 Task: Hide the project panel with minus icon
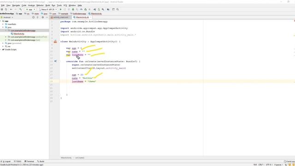[47, 17]
